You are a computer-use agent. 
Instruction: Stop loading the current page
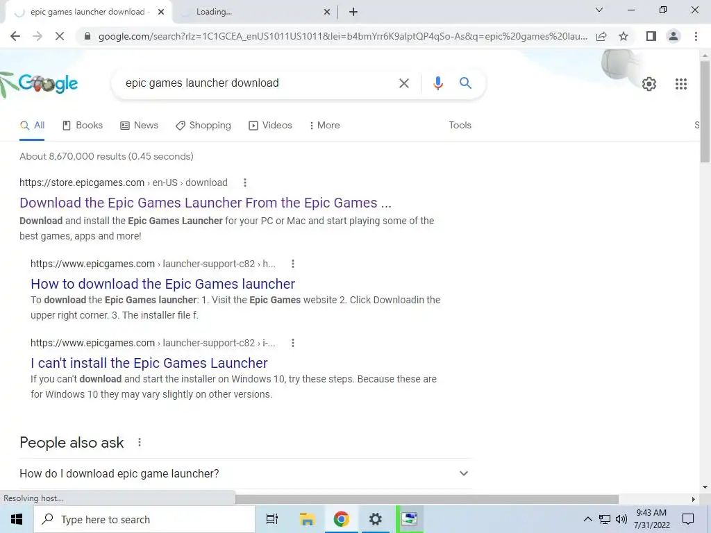(x=60, y=36)
